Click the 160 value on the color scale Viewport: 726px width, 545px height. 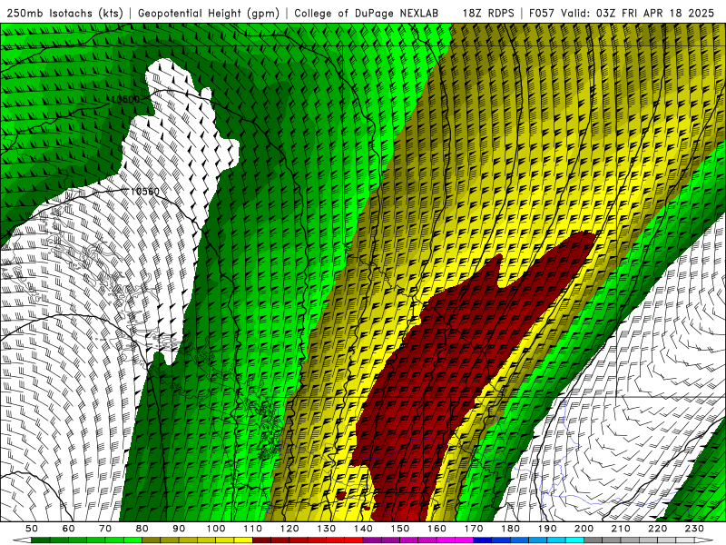click(437, 529)
